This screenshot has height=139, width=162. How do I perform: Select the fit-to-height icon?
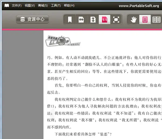[93, 20]
